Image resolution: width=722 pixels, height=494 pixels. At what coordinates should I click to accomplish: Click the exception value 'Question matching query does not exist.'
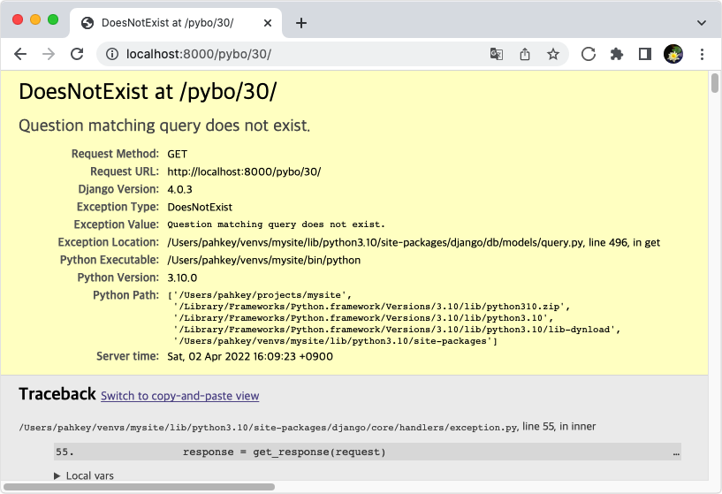(276, 224)
